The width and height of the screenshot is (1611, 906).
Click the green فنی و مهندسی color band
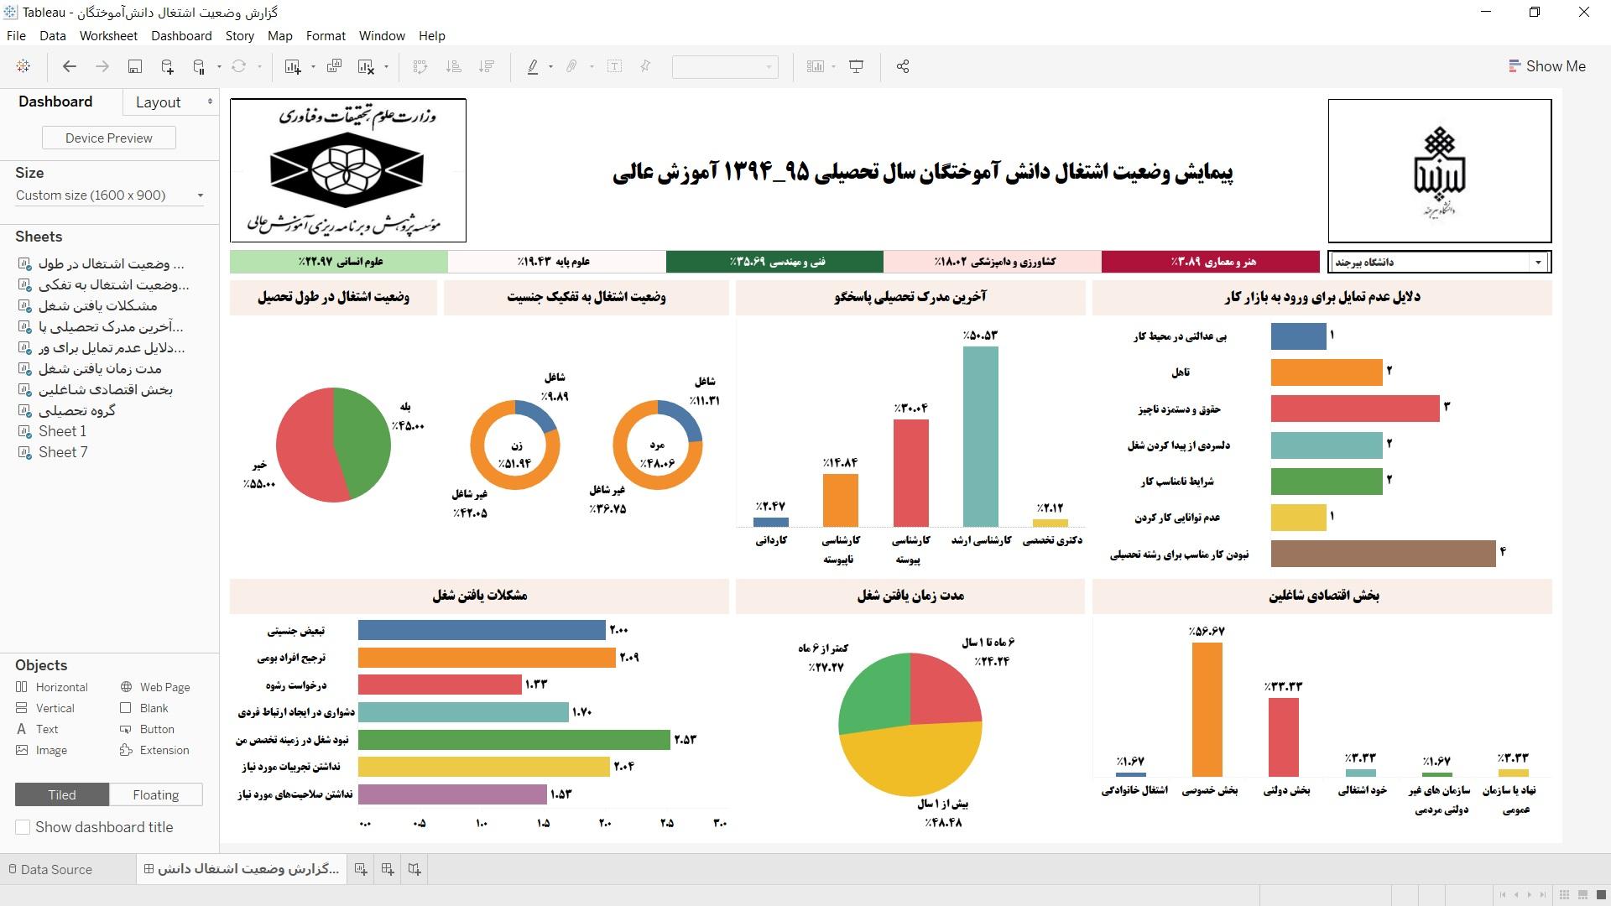(774, 262)
